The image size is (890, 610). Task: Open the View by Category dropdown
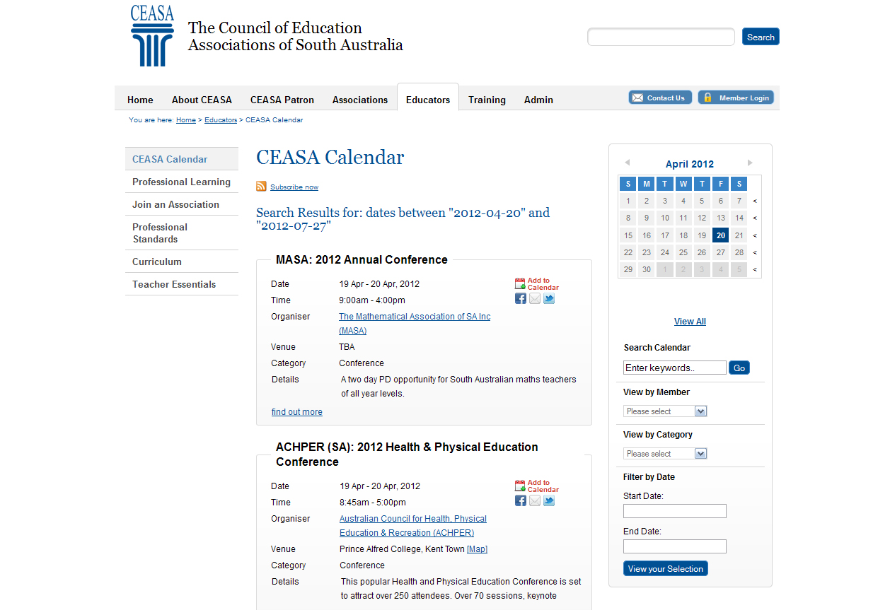664,454
